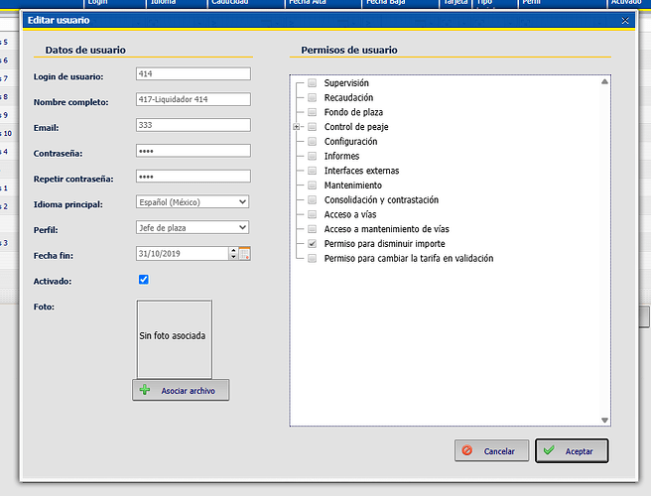
Task: Select Acceso a mantenimiento de vías item
Action: click(x=386, y=229)
